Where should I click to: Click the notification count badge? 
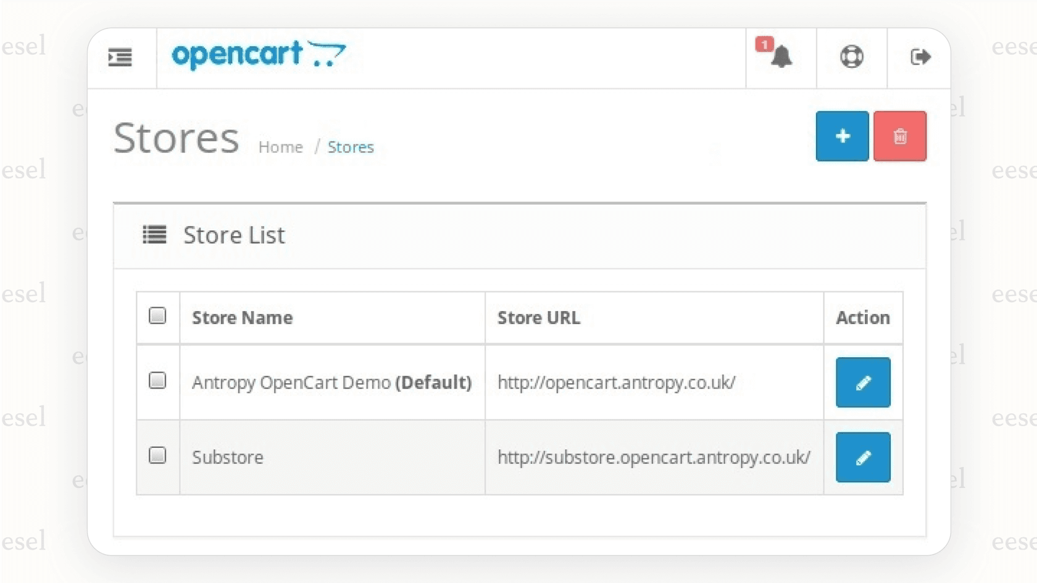pos(765,43)
